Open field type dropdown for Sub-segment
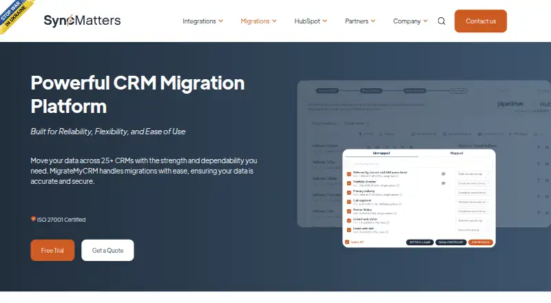551x303 pixels. pyautogui.click(x=473, y=202)
